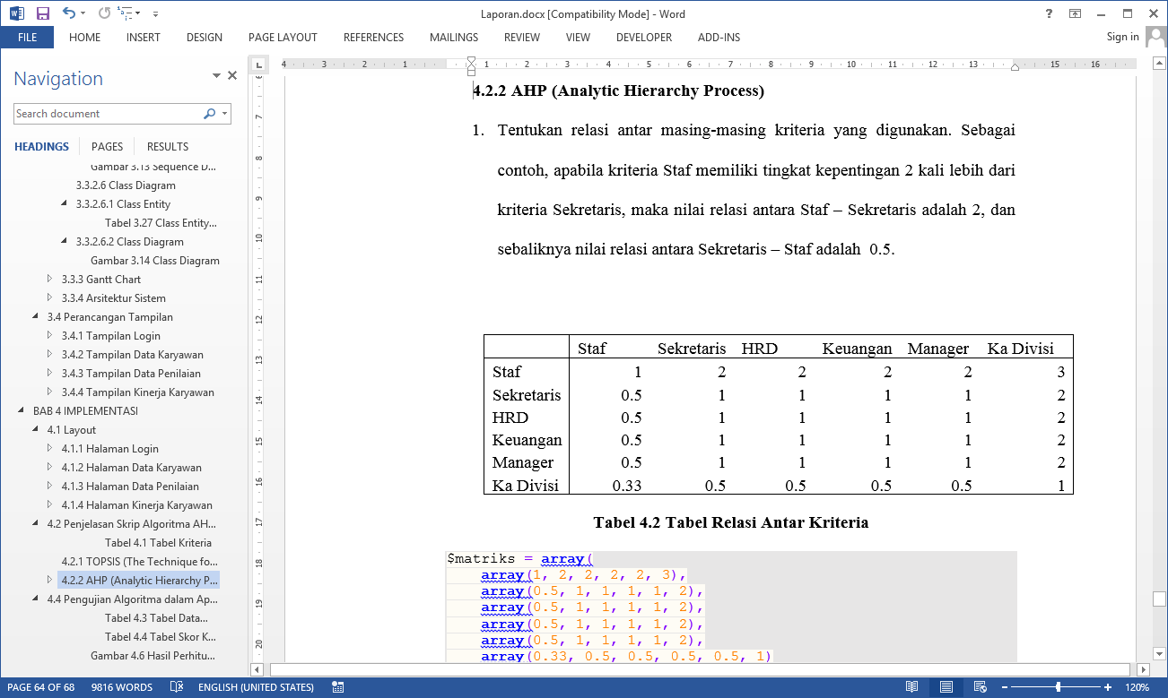The height and width of the screenshot is (698, 1168).
Task: Switch to Read Mode view
Action: 911,687
